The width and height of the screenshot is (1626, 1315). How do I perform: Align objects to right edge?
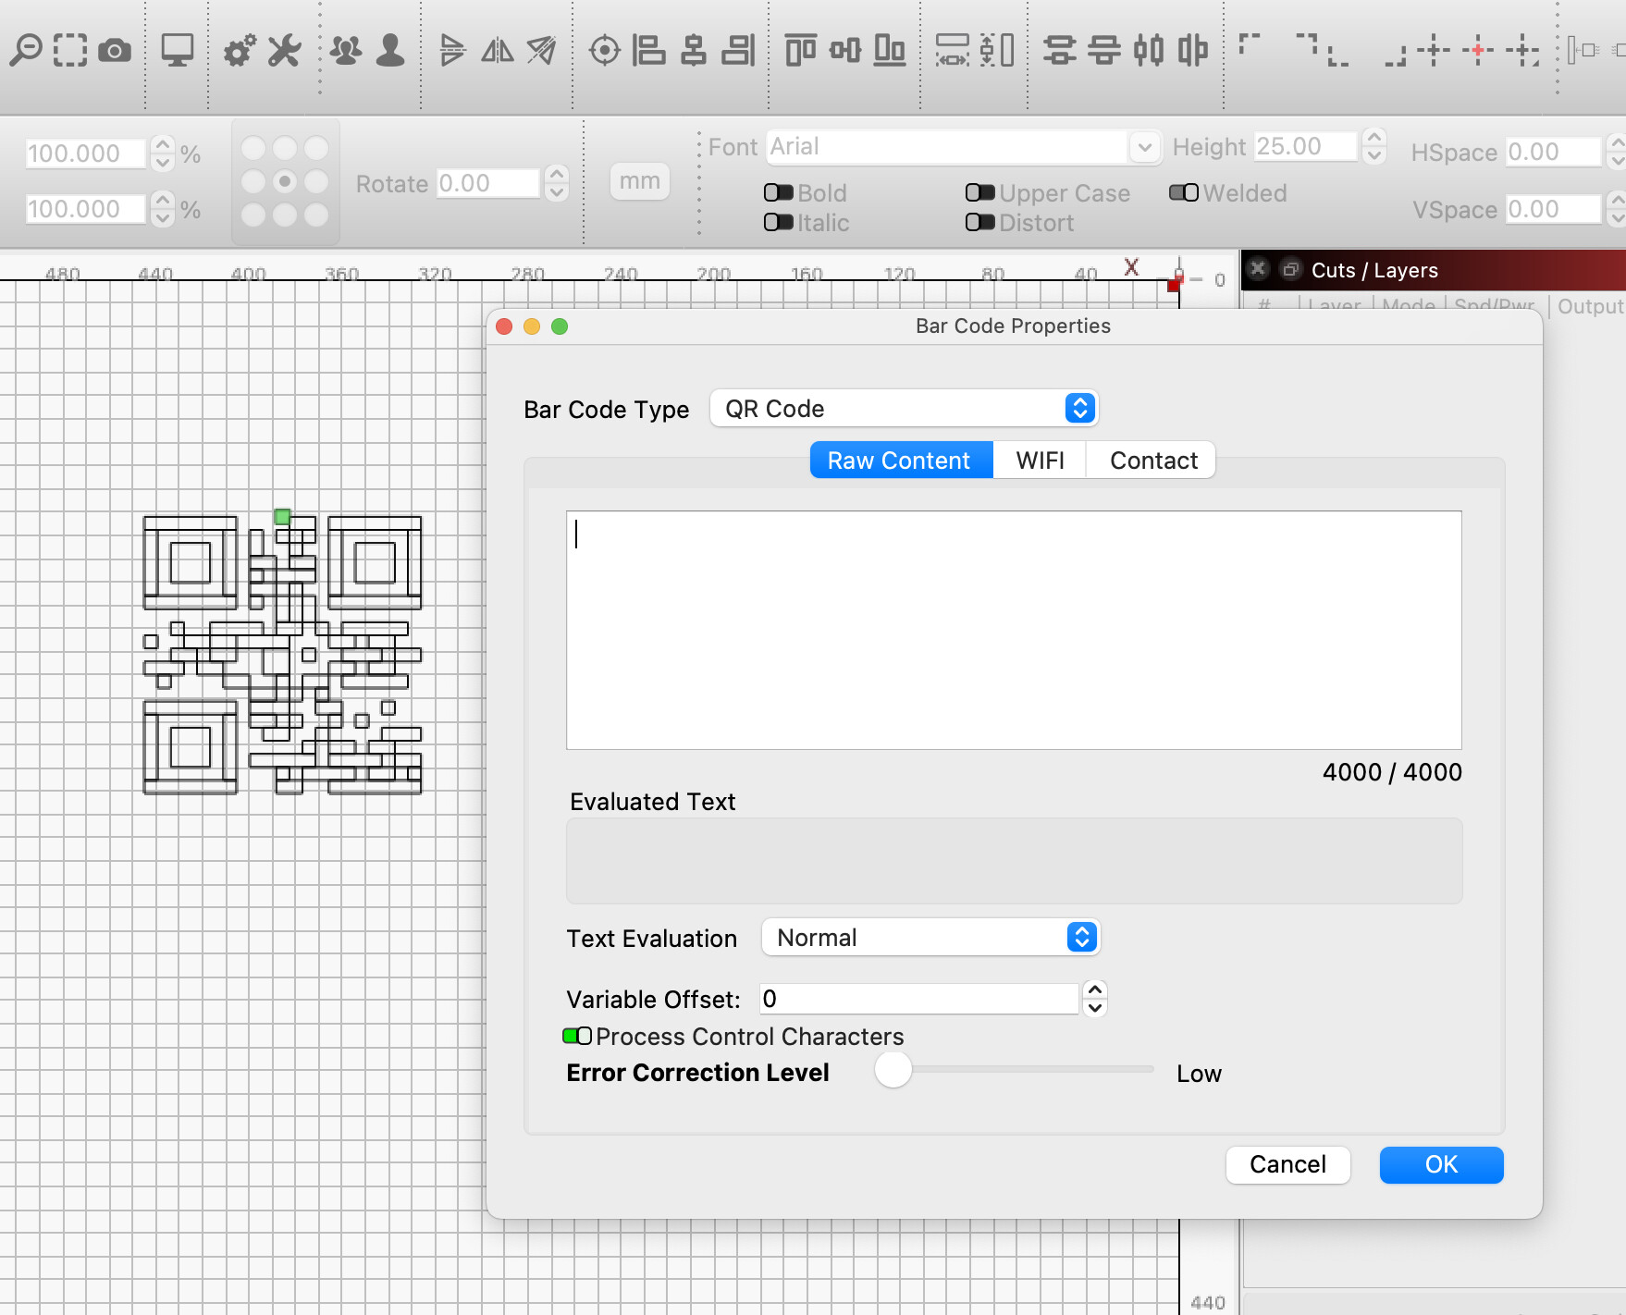pos(738,50)
